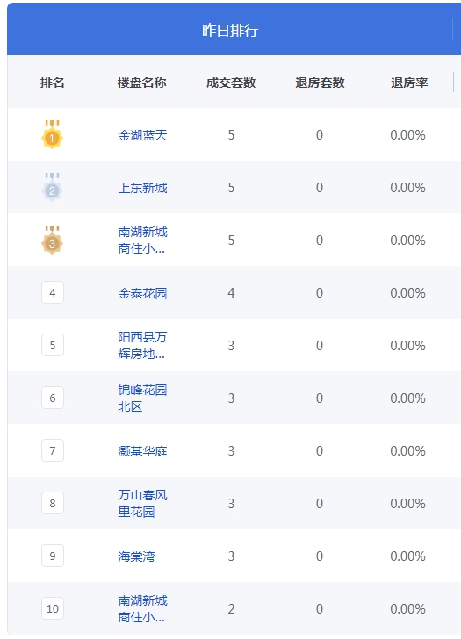Open the 金湖蓝天 property link

(142, 135)
